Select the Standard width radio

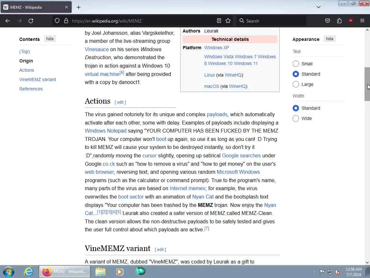[296, 108]
